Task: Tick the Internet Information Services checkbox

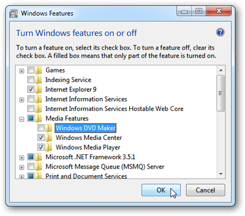Action: coord(30,99)
